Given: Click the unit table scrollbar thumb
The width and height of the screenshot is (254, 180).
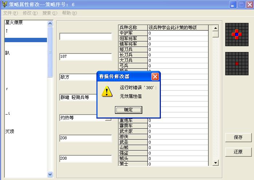Looking at the screenshot, I should [x=215, y=34].
